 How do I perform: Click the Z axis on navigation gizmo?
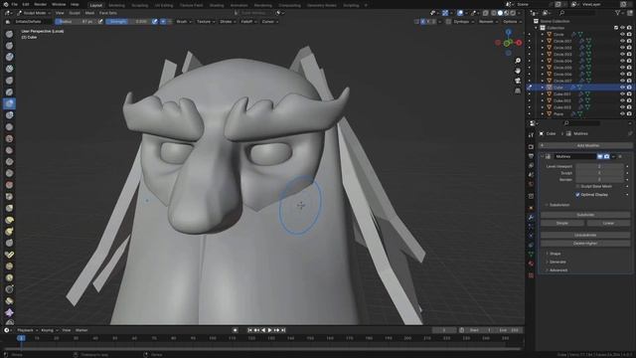click(508, 32)
